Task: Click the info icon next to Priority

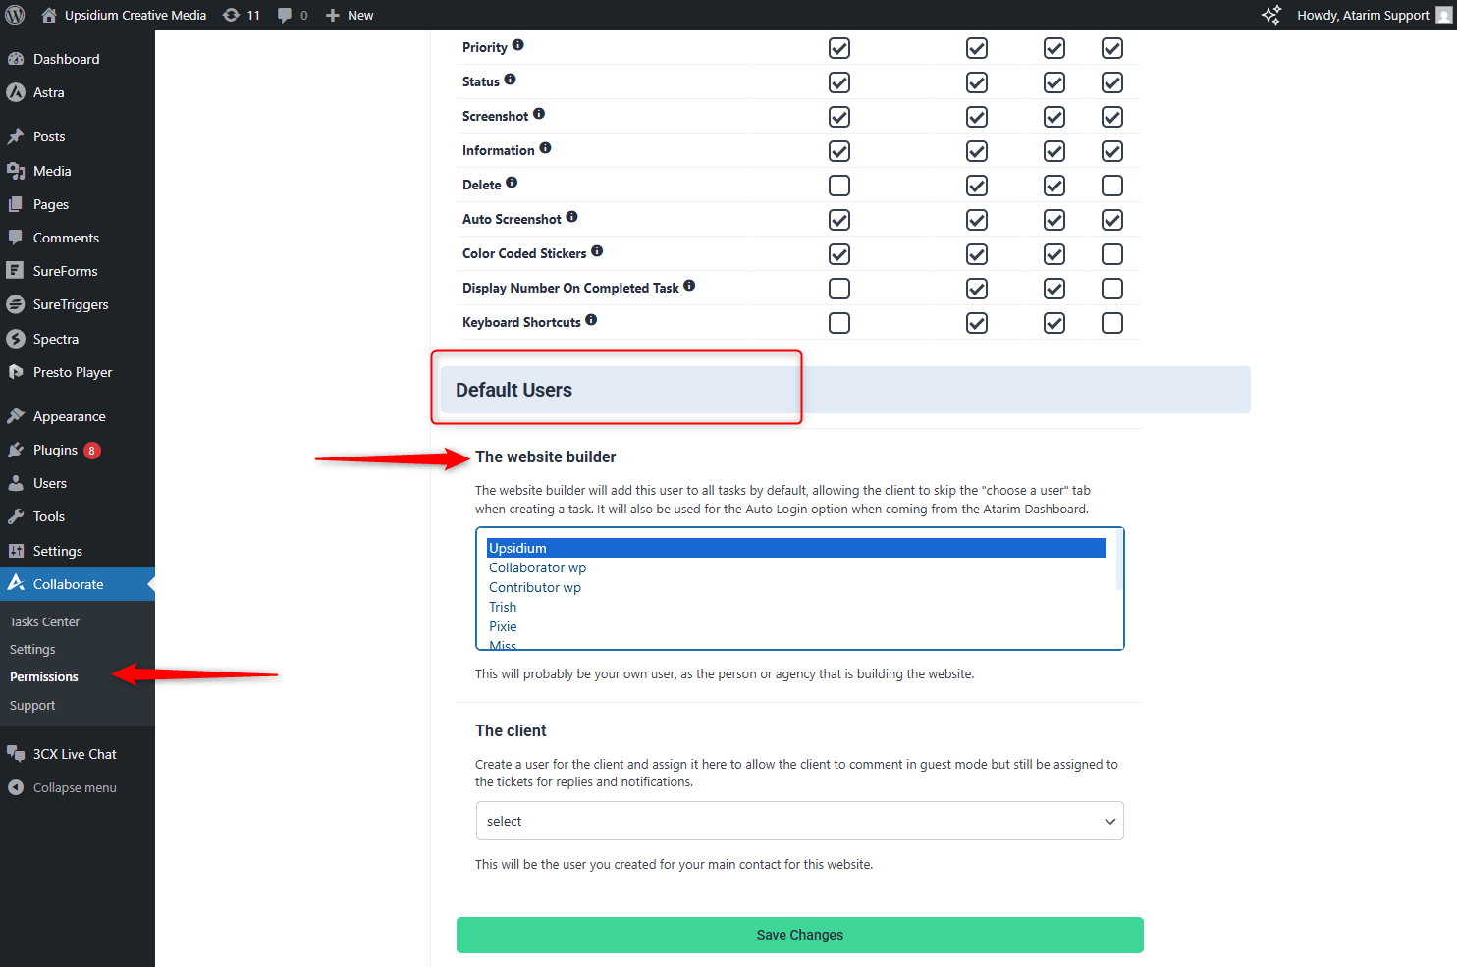Action: pyautogui.click(x=517, y=45)
